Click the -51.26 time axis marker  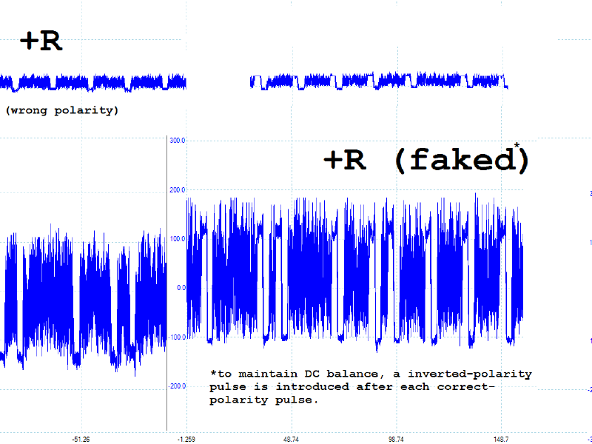click(x=81, y=440)
